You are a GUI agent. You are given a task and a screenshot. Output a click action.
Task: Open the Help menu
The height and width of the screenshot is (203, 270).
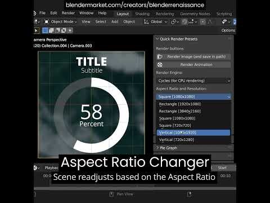click(x=102, y=13)
